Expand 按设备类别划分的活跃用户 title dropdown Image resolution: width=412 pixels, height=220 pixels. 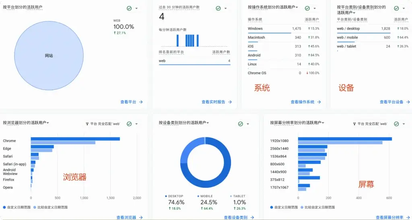[208, 122]
